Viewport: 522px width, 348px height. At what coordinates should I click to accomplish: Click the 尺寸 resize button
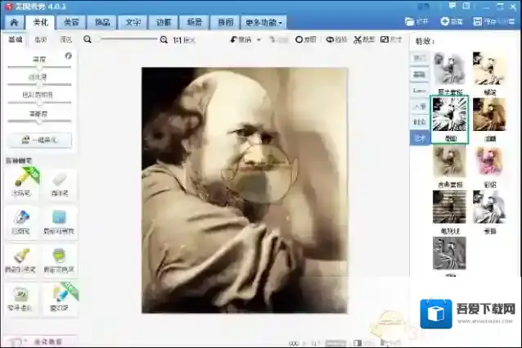(391, 39)
